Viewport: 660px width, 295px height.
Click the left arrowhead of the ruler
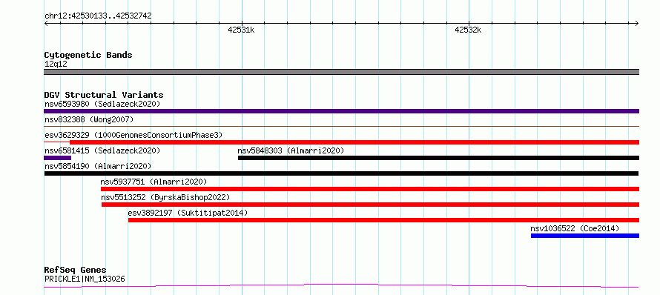(46, 23)
